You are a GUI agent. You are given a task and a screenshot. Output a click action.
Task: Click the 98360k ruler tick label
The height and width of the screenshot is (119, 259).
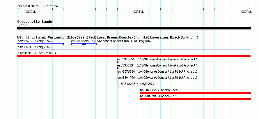(139, 12)
